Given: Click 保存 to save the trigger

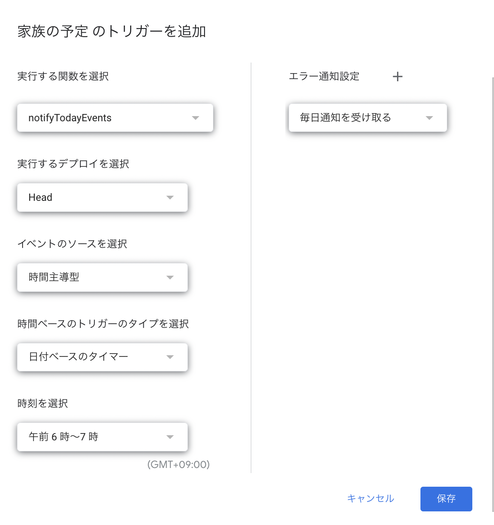Looking at the screenshot, I should [446, 499].
